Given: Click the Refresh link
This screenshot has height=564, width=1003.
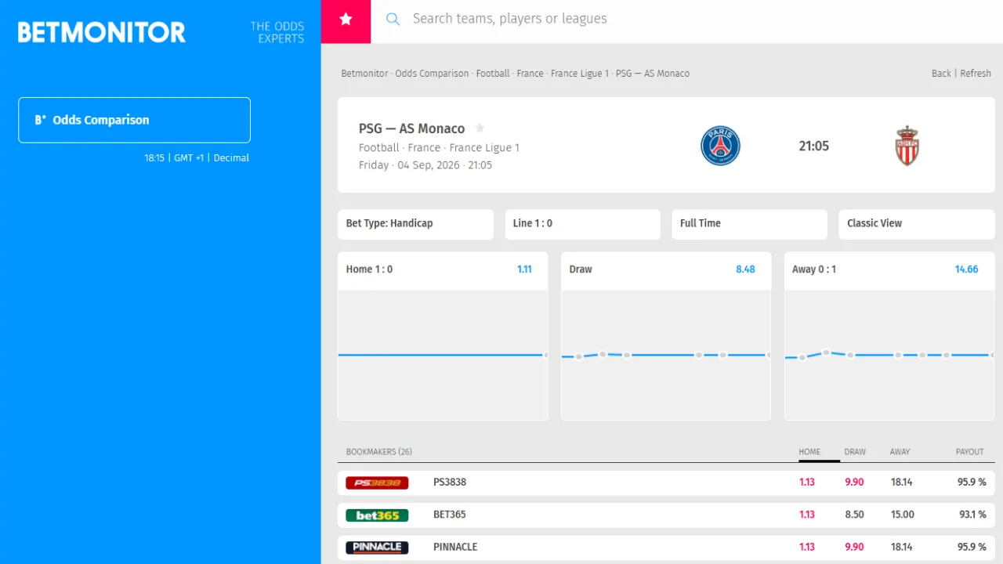Looking at the screenshot, I should [976, 73].
